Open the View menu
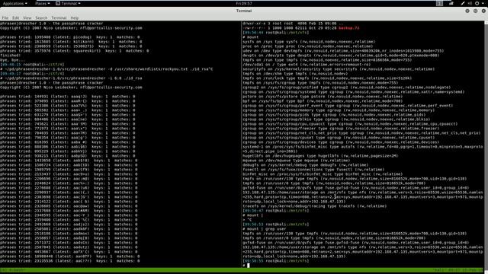Viewport: 488px width, 274px height. point(27,18)
